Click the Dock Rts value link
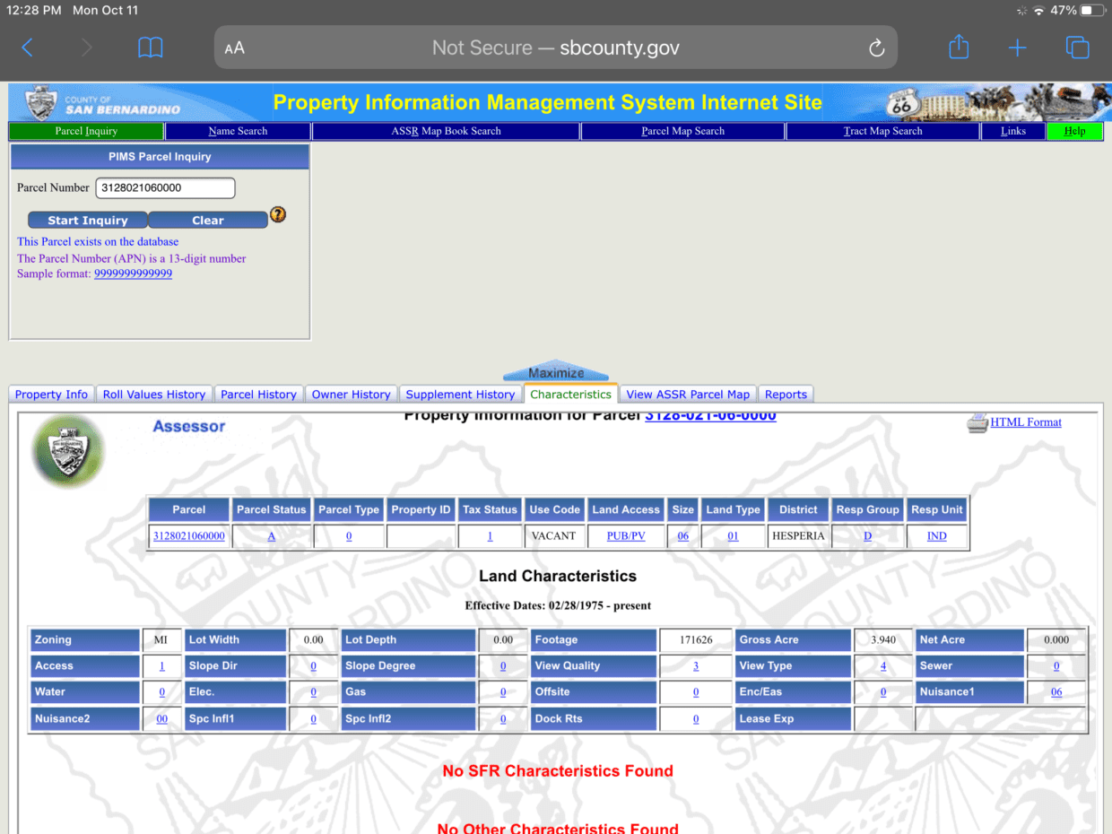 tap(696, 719)
